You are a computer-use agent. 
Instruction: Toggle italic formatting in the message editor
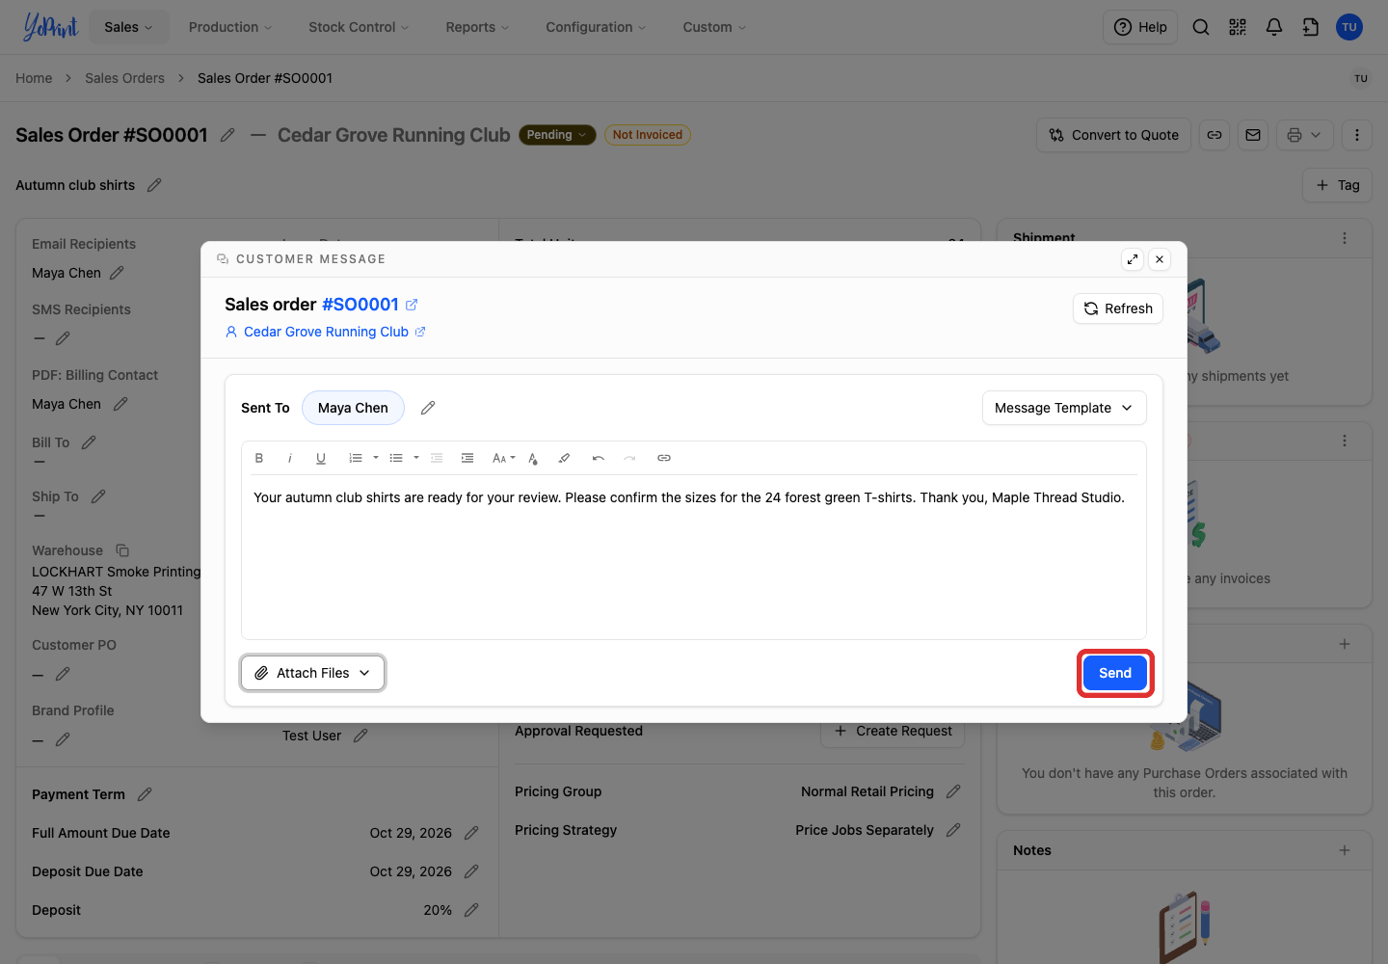click(x=290, y=458)
